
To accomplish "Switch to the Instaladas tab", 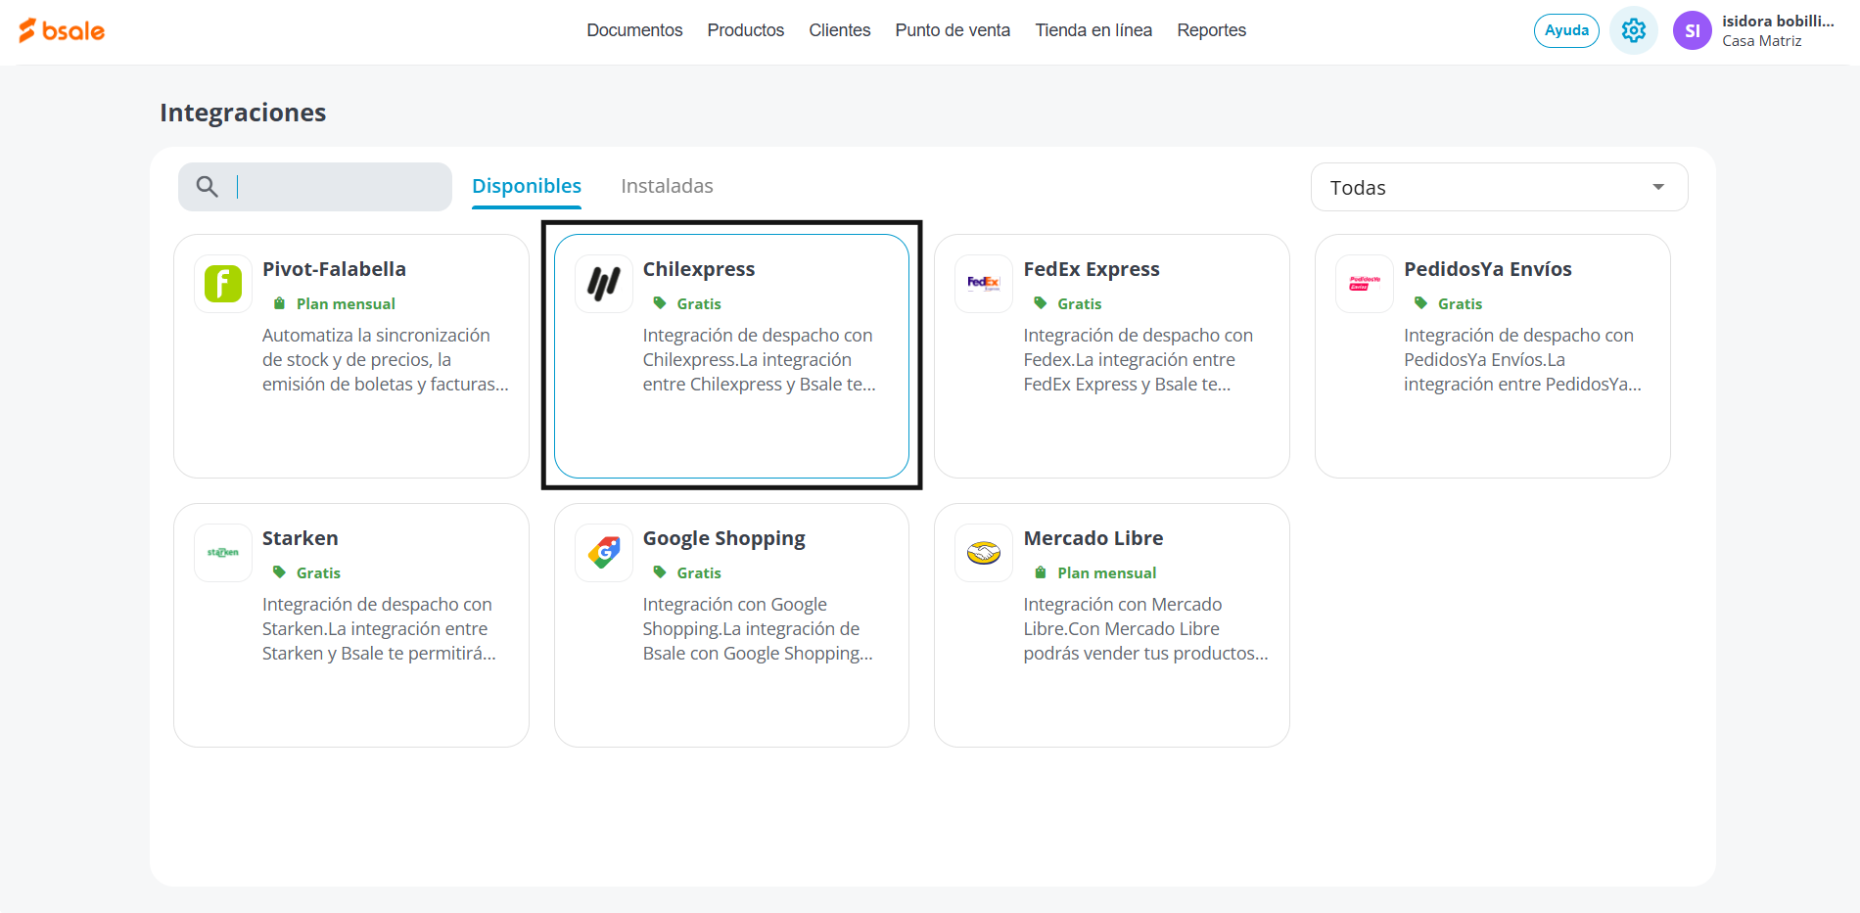I will [667, 186].
